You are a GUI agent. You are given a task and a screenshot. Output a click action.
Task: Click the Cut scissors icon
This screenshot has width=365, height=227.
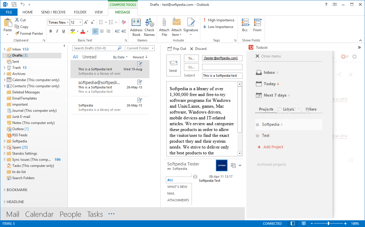coord(17,20)
